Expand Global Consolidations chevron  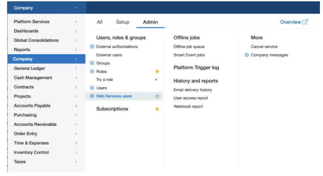[x=76, y=40]
